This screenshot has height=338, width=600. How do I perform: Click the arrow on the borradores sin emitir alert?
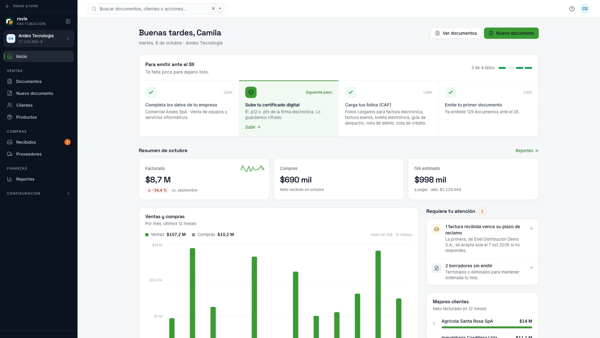[x=531, y=268]
